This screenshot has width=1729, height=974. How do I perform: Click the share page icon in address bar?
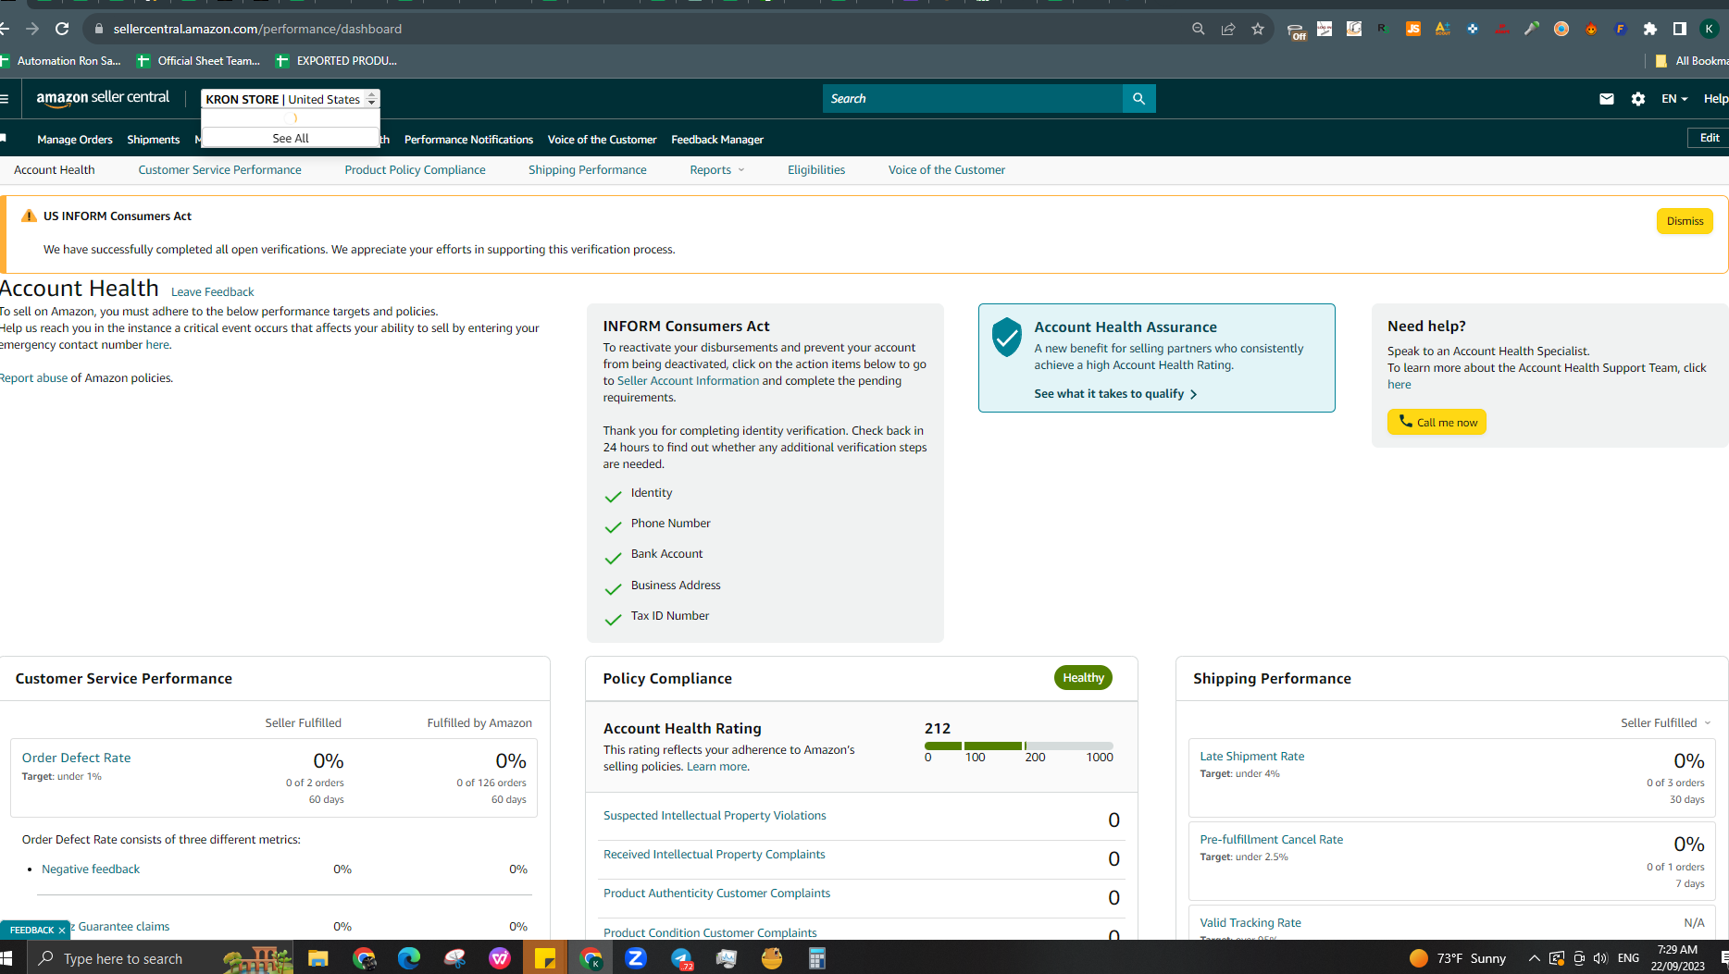click(x=1228, y=29)
